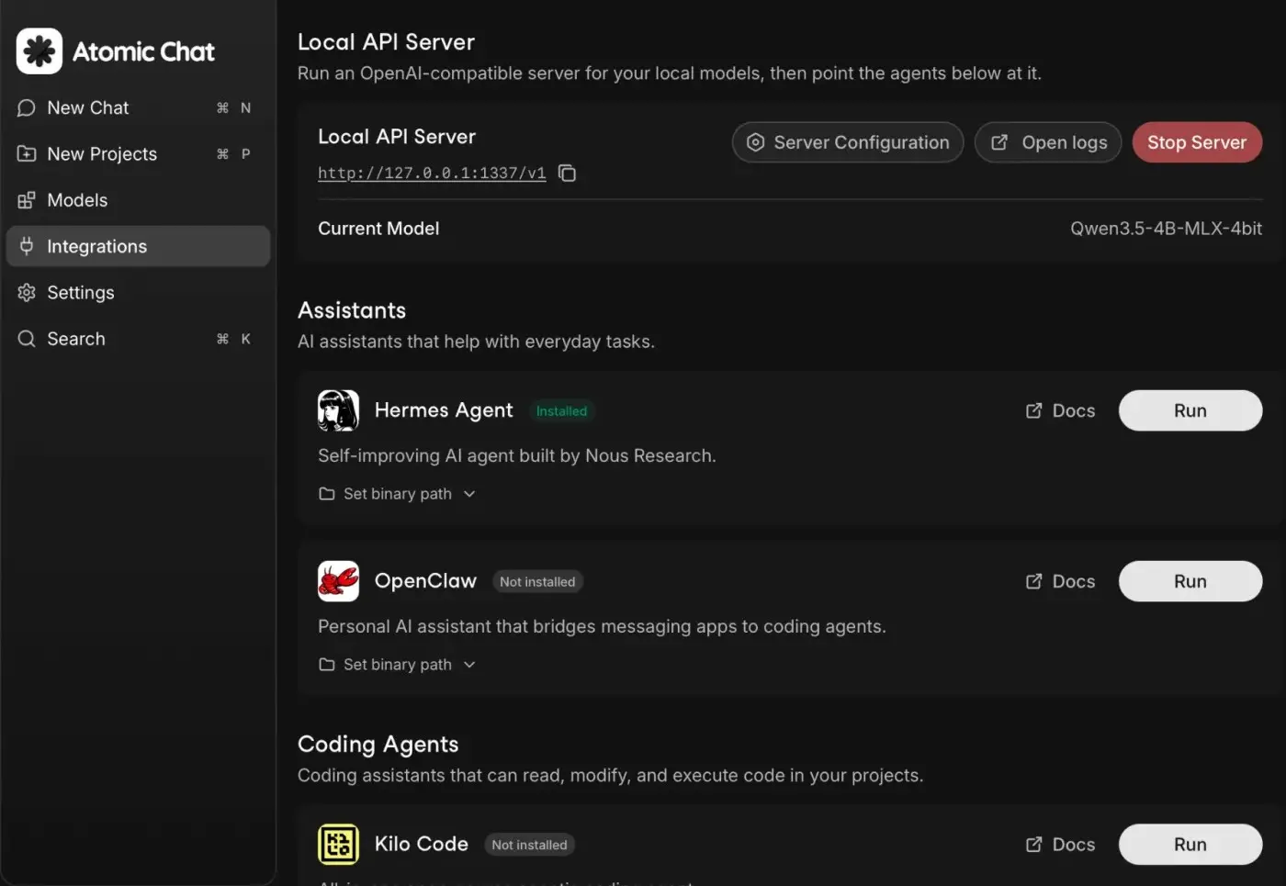1286x886 pixels.
Task: Click folder icon under OpenClaw
Action: 326,665
